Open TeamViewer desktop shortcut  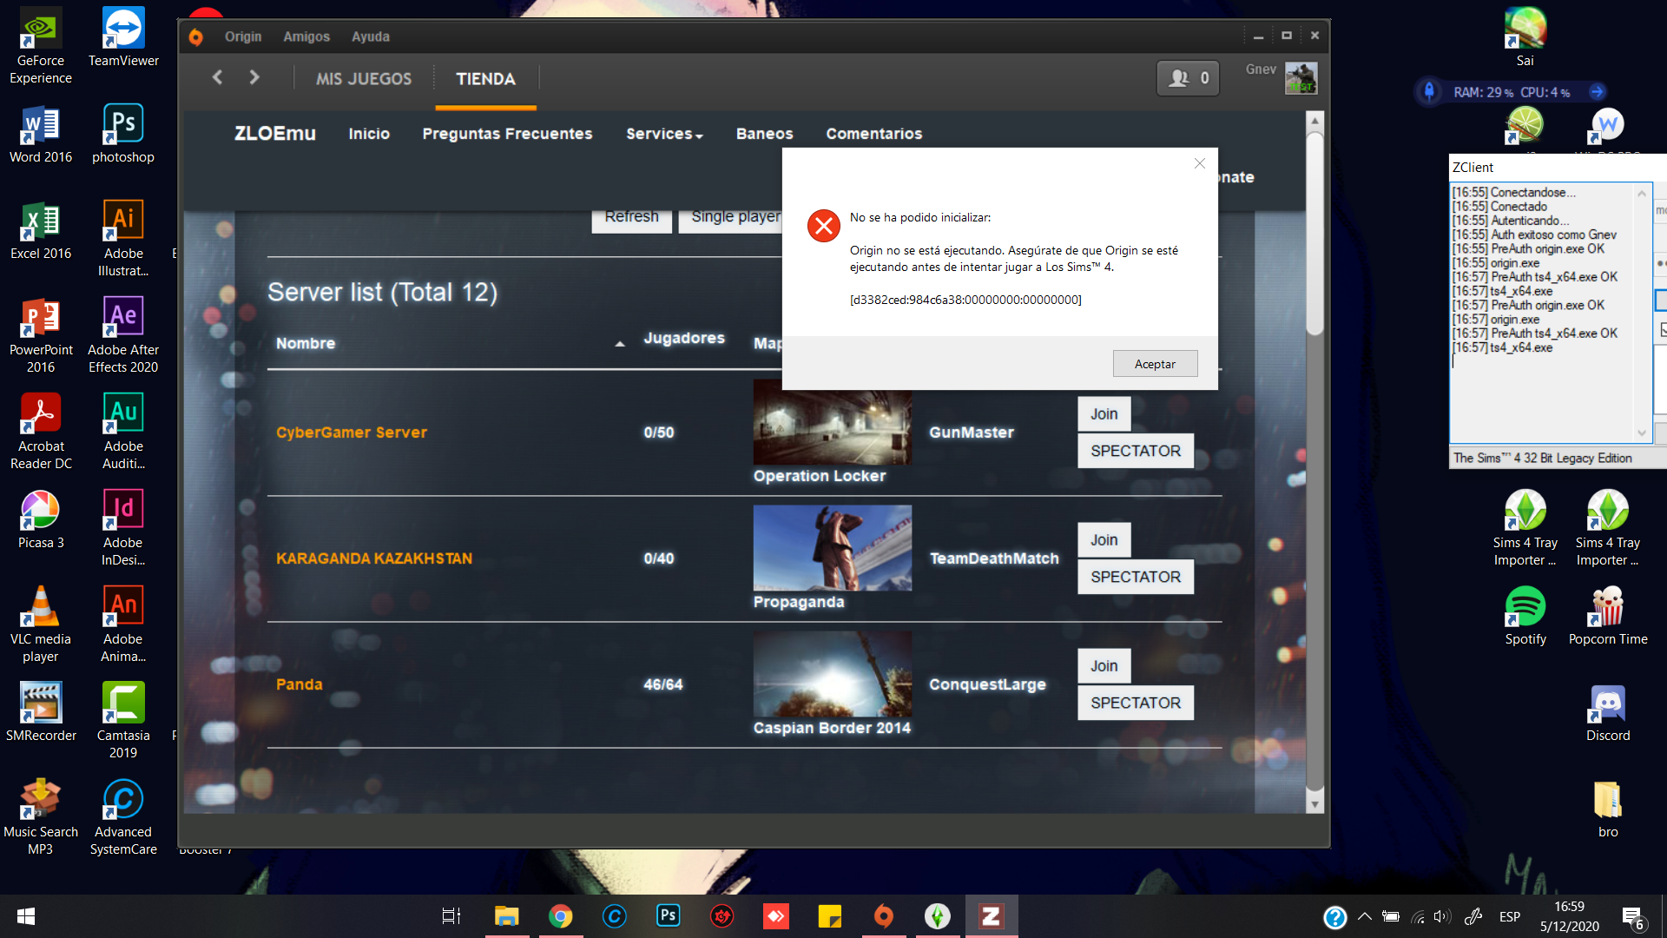point(123,37)
